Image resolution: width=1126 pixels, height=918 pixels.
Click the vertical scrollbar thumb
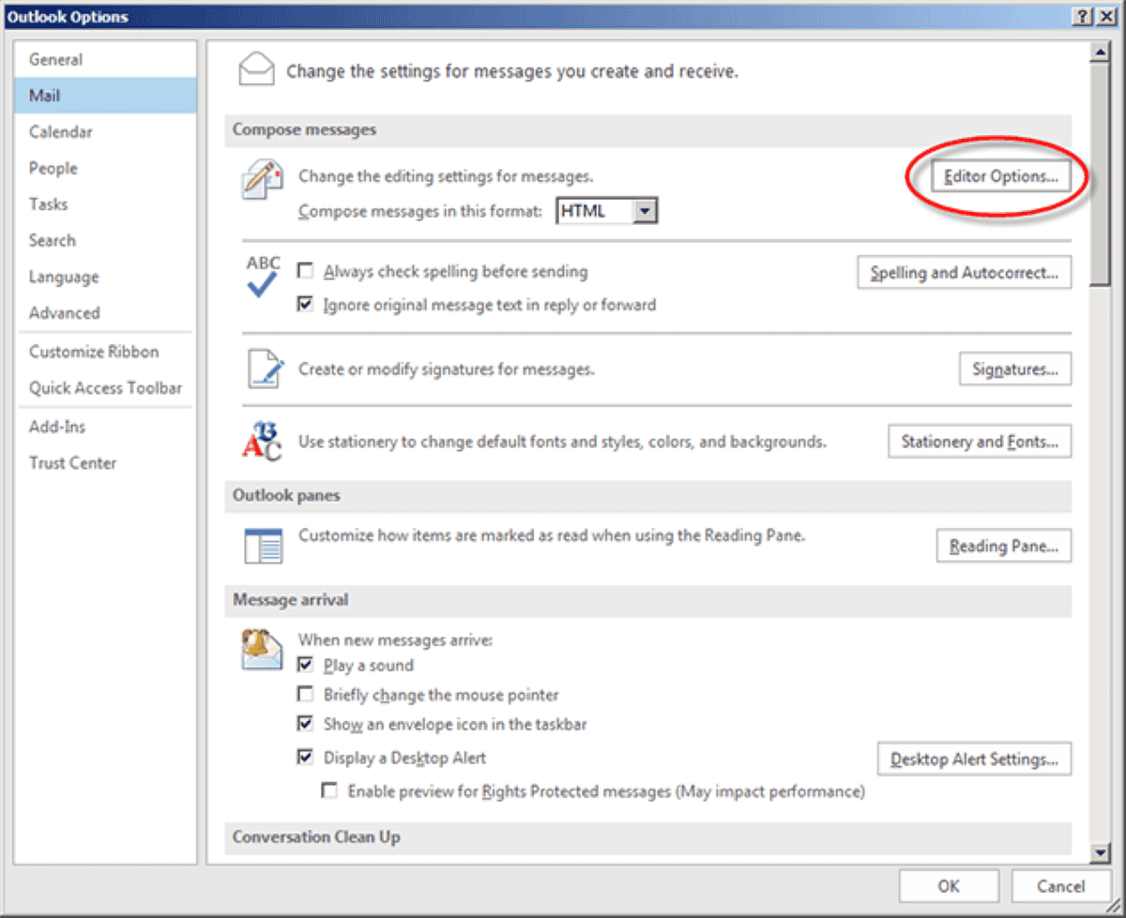(x=1101, y=174)
